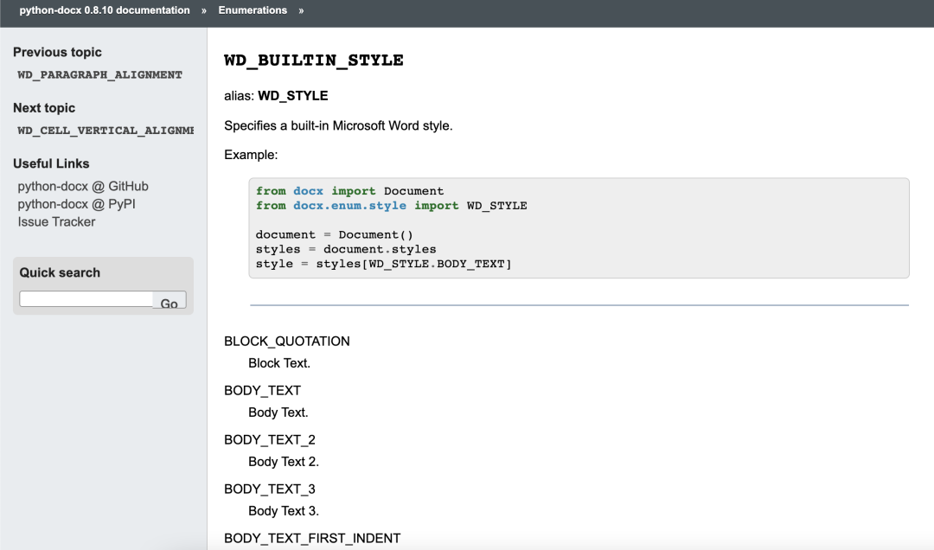The width and height of the screenshot is (934, 550).
Task: Click the 'Previous topic' sidebar heading
Action: click(x=57, y=53)
